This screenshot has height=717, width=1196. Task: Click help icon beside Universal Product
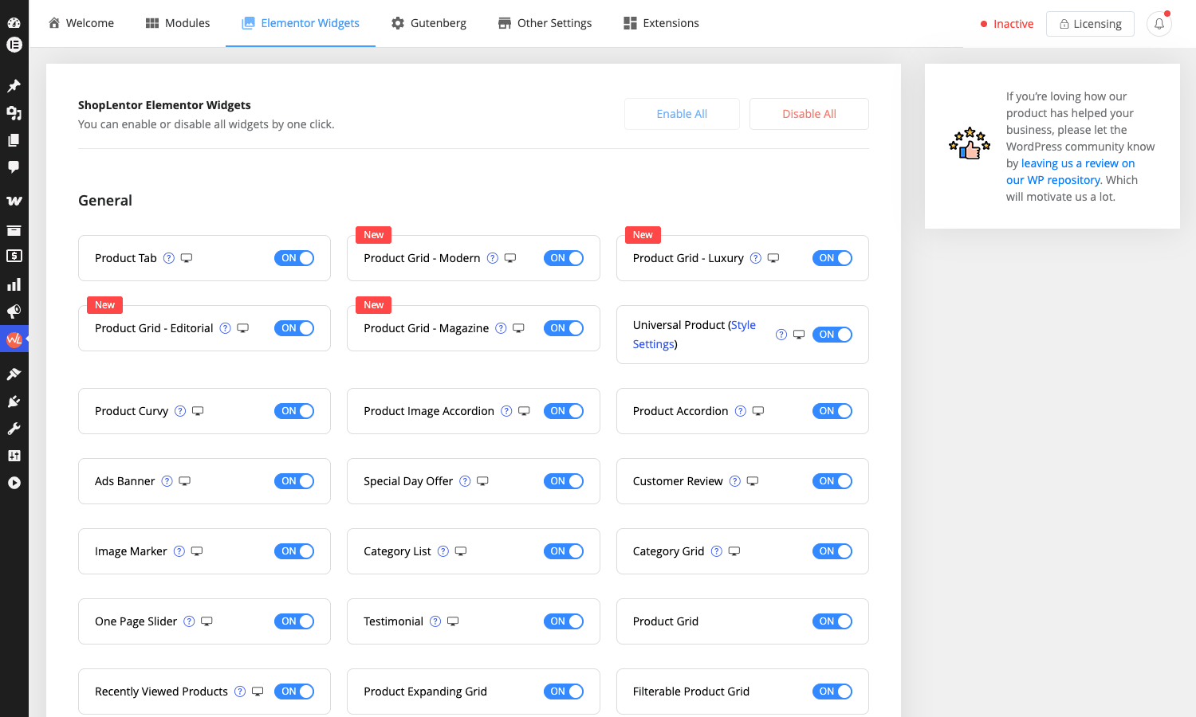tap(781, 335)
